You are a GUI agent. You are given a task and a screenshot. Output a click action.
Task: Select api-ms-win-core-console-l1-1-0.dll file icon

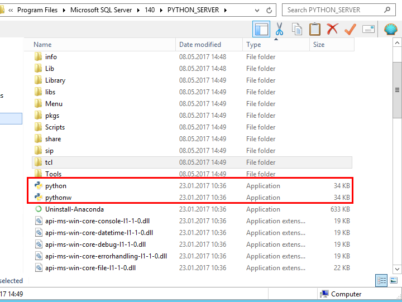39,221
